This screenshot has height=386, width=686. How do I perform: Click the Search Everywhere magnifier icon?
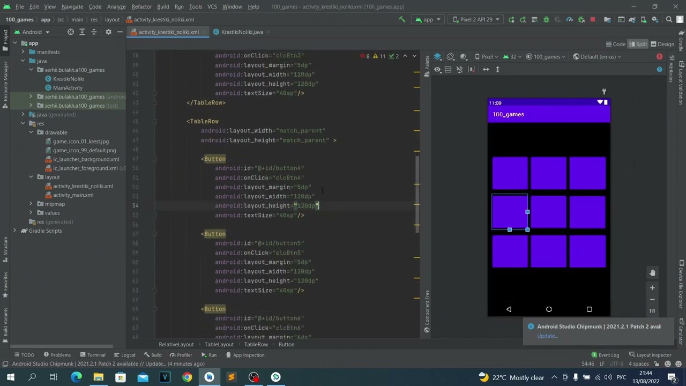click(669, 19)
